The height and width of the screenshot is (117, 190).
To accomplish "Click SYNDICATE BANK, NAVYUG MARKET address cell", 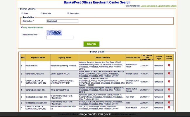I will (102, 103).
